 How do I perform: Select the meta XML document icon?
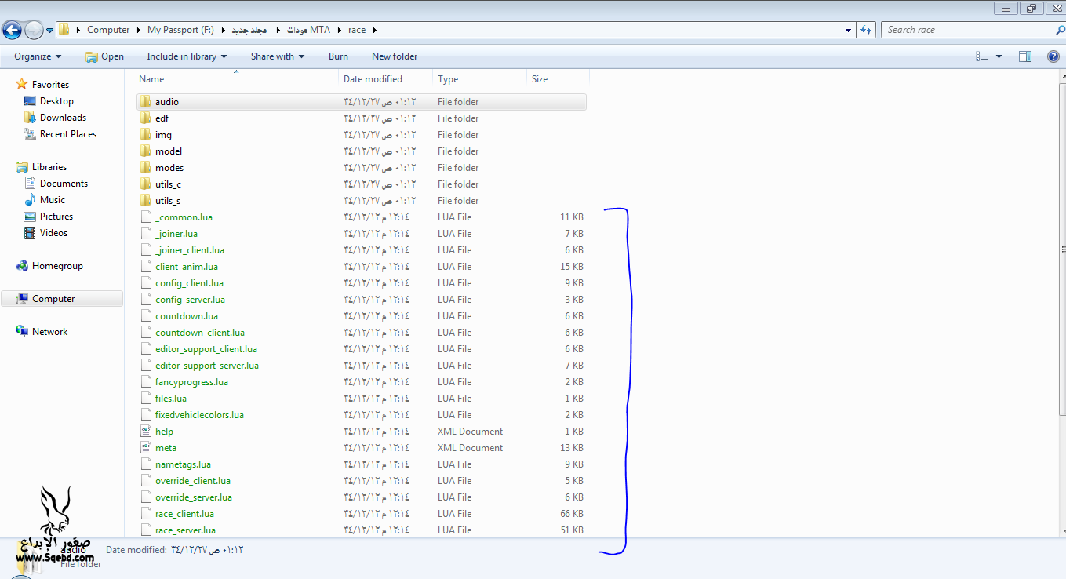pos(145,448)
